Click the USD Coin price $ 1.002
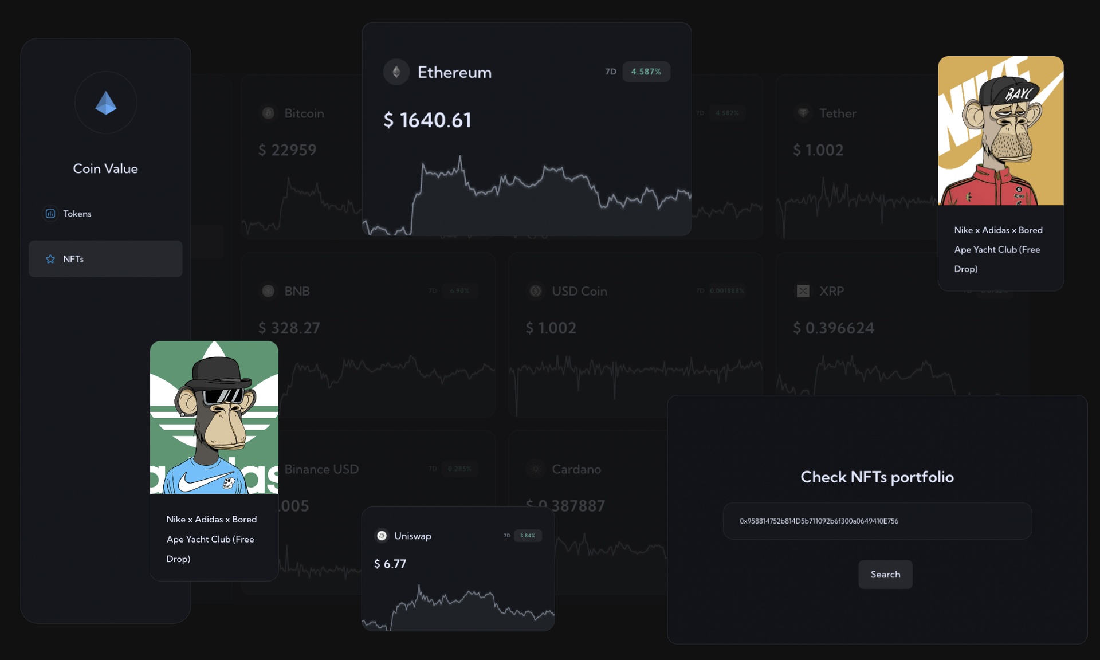The height and width of the screenshot is (660, 1100). 551,328
